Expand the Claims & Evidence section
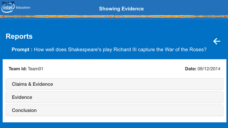The height and width of the screenshot is (128, 228). pos(114,84)
